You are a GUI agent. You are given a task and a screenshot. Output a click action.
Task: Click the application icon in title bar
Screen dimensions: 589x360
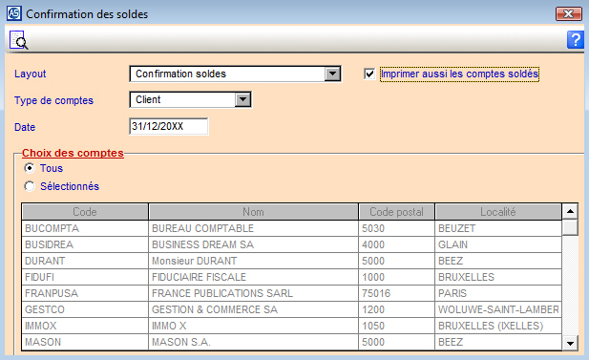[14, 13]
